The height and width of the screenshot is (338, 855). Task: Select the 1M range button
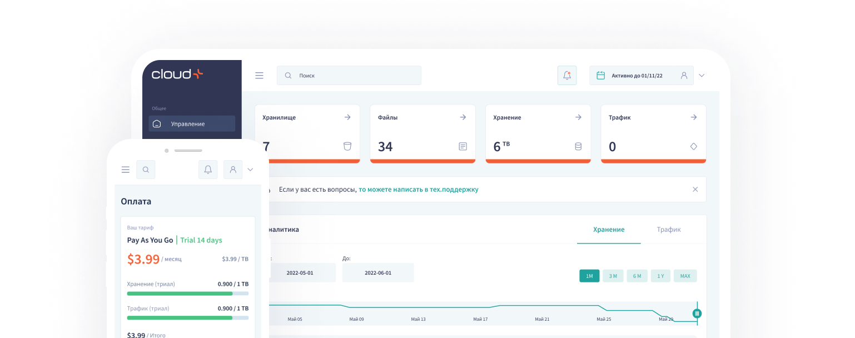pos(589,276)
